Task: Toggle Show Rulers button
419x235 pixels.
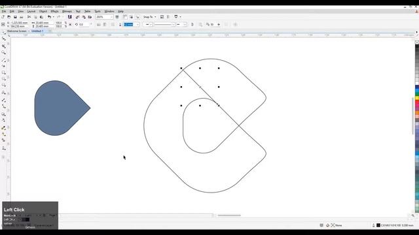Action: 125,17
